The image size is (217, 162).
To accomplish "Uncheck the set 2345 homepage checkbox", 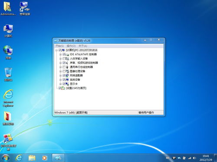I will [60, 88].
